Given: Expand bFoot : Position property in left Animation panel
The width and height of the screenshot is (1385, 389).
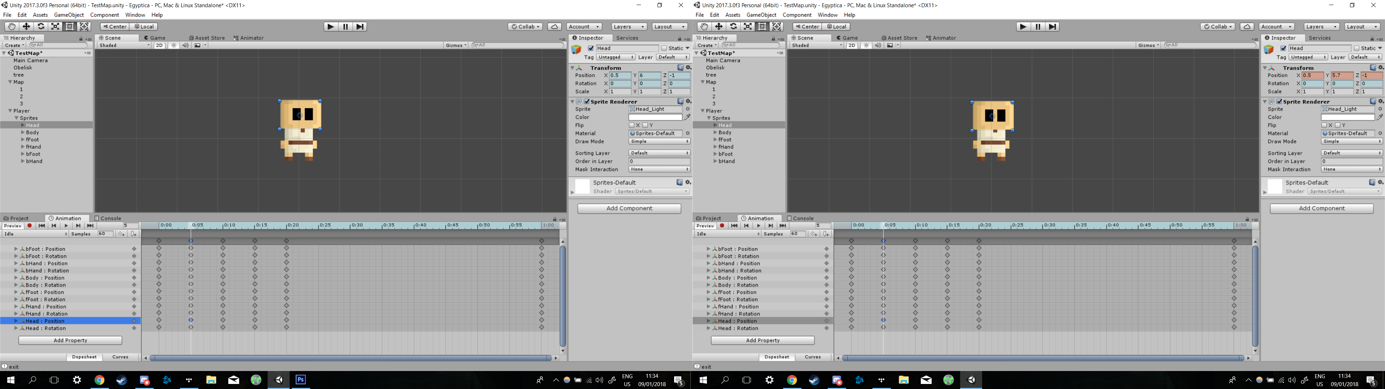Looking at the screenshot, I should coord(16,249).
